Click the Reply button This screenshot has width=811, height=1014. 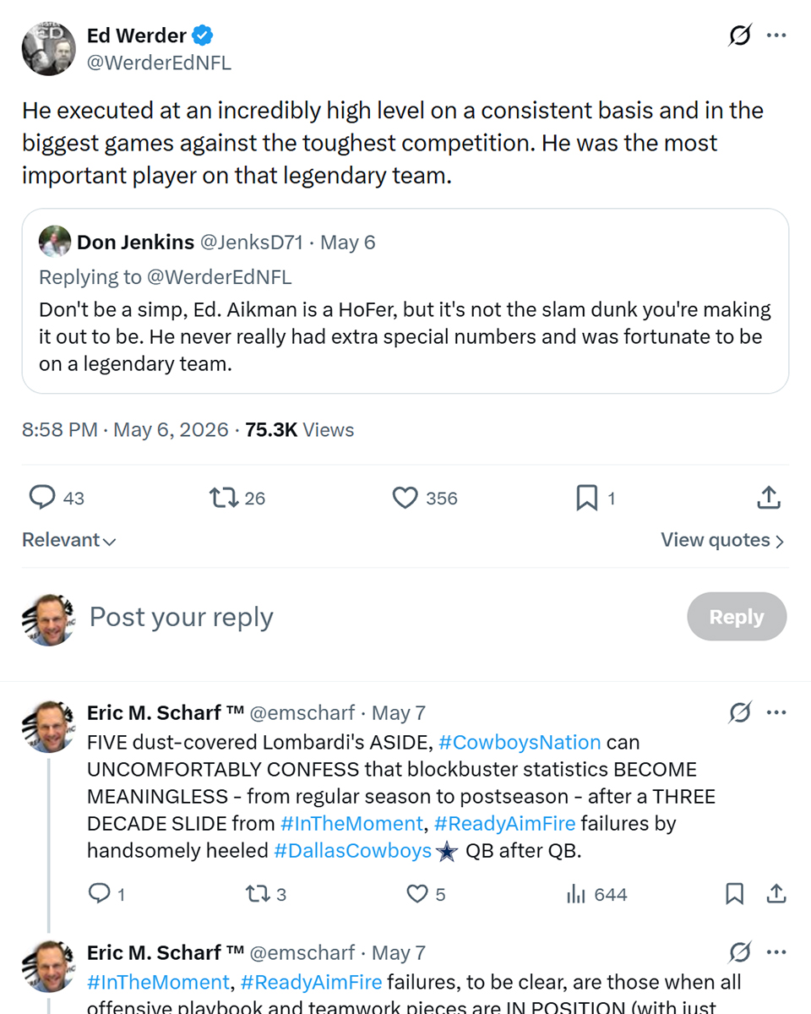pyautogui.click(x=737, y=617)
